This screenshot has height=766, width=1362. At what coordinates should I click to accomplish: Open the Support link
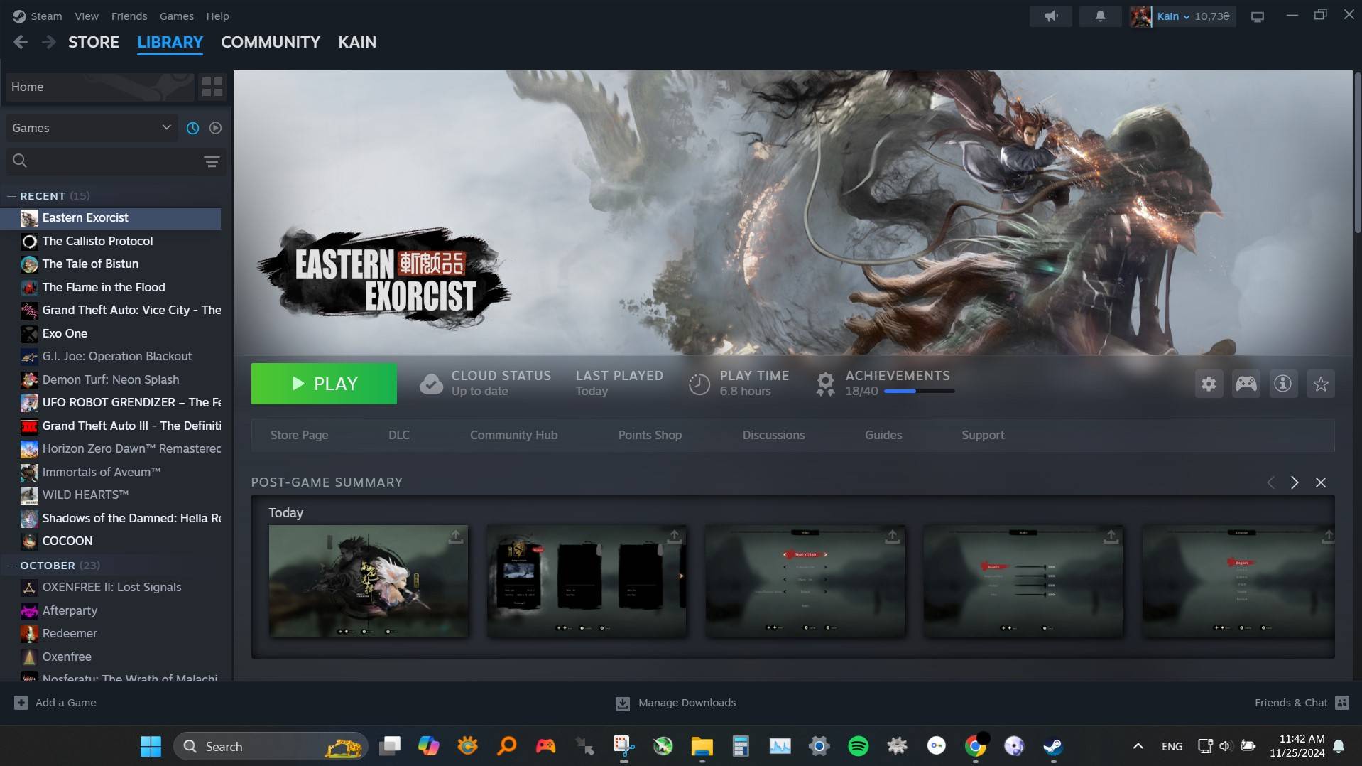983,435
